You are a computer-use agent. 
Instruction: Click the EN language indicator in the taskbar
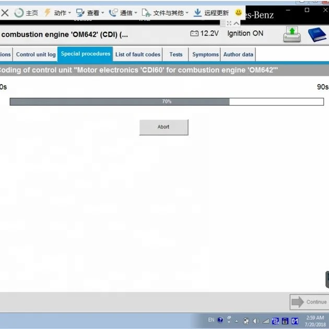coord(211,320)
